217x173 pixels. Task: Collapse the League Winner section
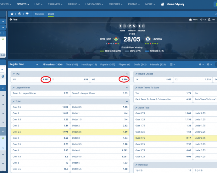pos(127,88)
